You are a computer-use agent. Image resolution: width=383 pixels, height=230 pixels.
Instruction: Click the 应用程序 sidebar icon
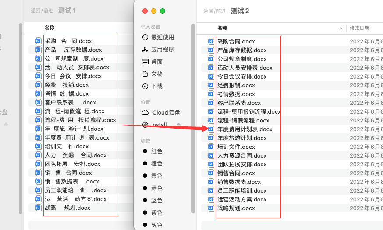point(145,50)
